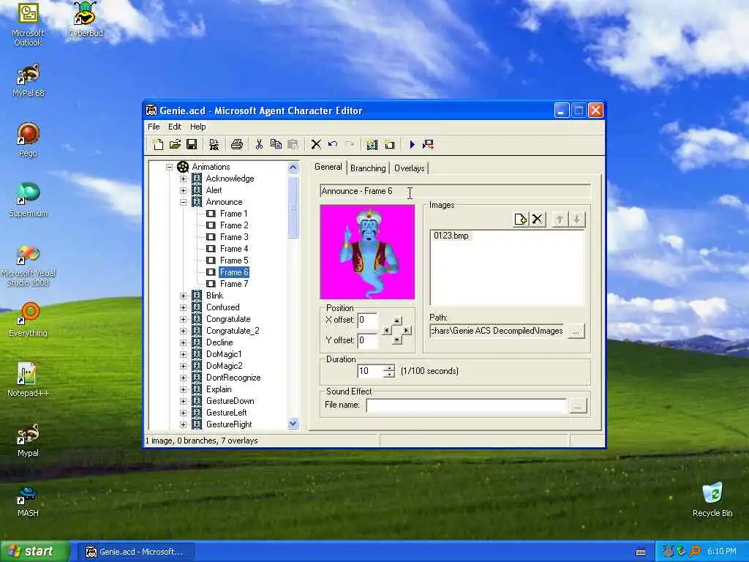Screen dimensions: 749x562
Task: Expand the Acknowledge animation node
Action: tap(183, 179)
